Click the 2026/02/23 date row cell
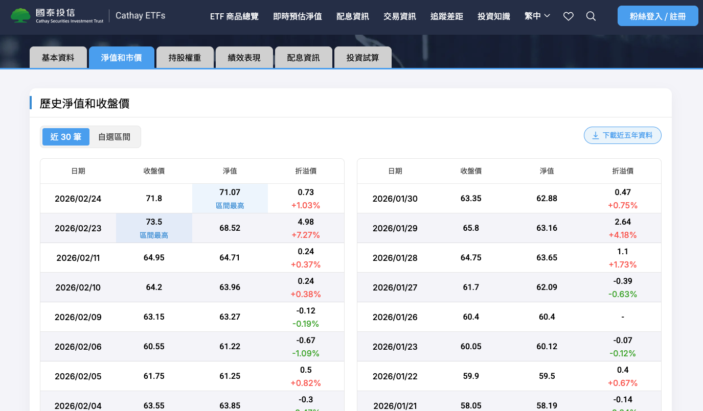 coord(78,228)
